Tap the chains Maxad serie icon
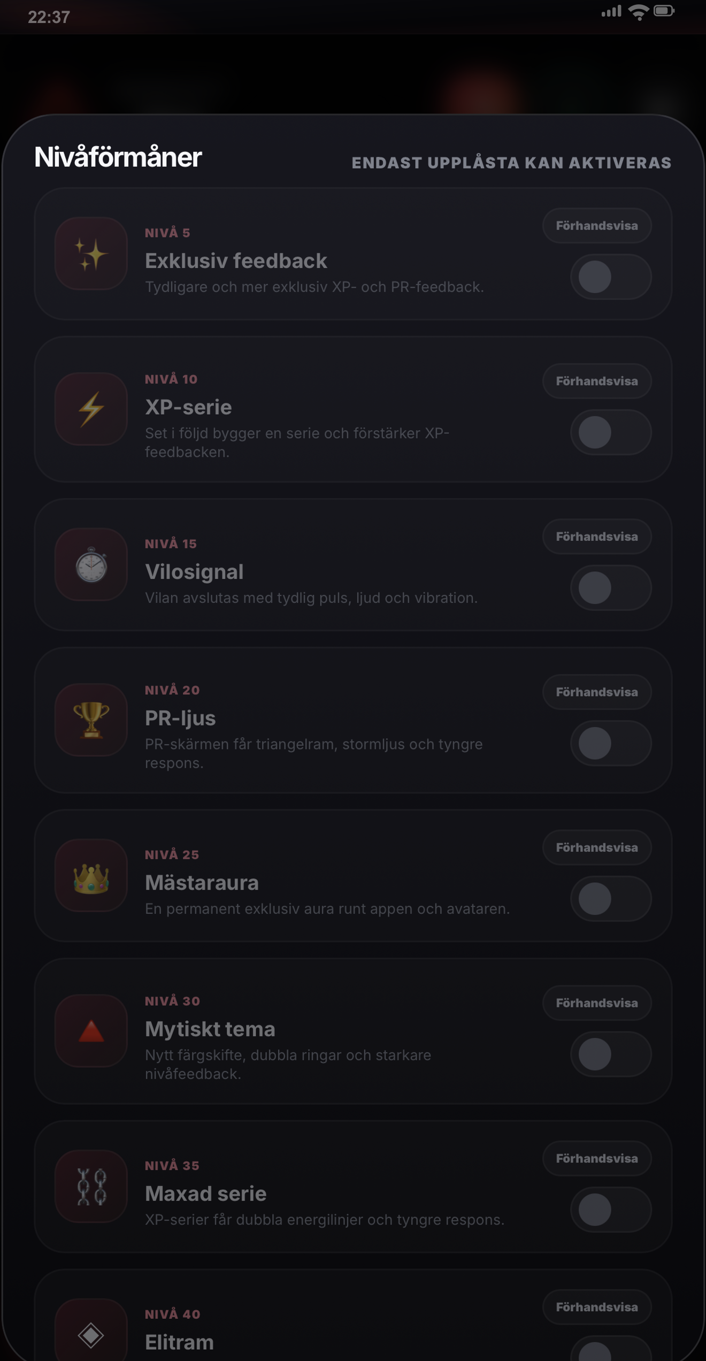 pos(91,1187)
